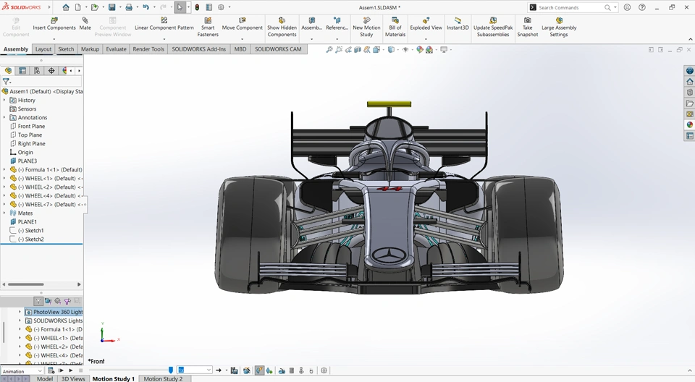Toggle the Autokey button in motion toolbar

tap(259, 370)
